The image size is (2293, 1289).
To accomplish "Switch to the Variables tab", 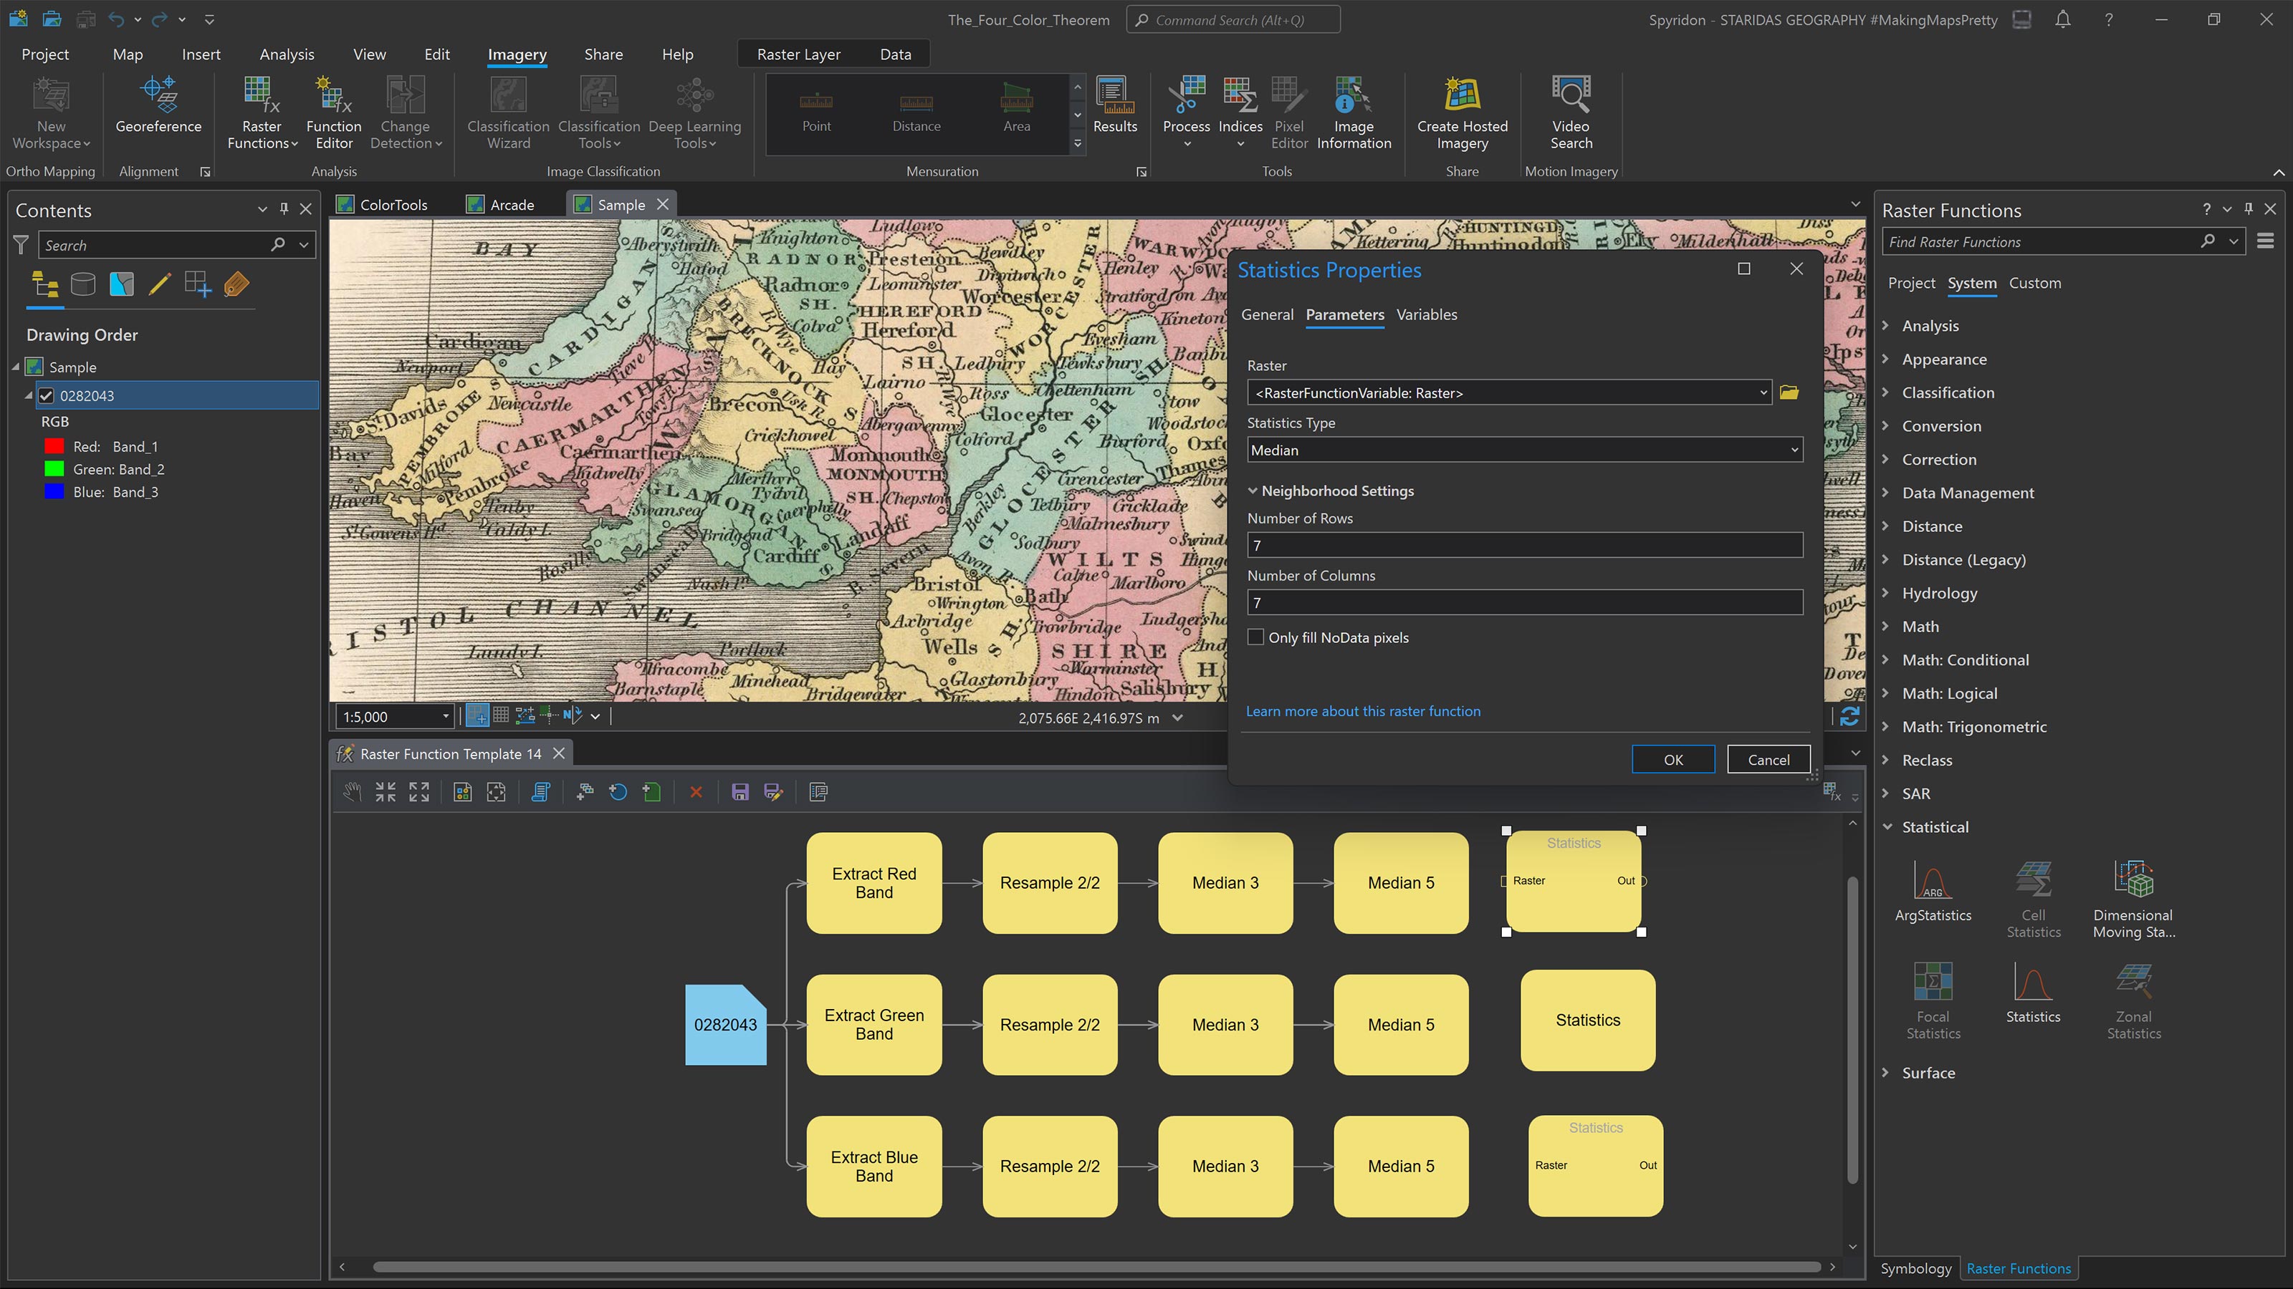I will (1426, 315).
